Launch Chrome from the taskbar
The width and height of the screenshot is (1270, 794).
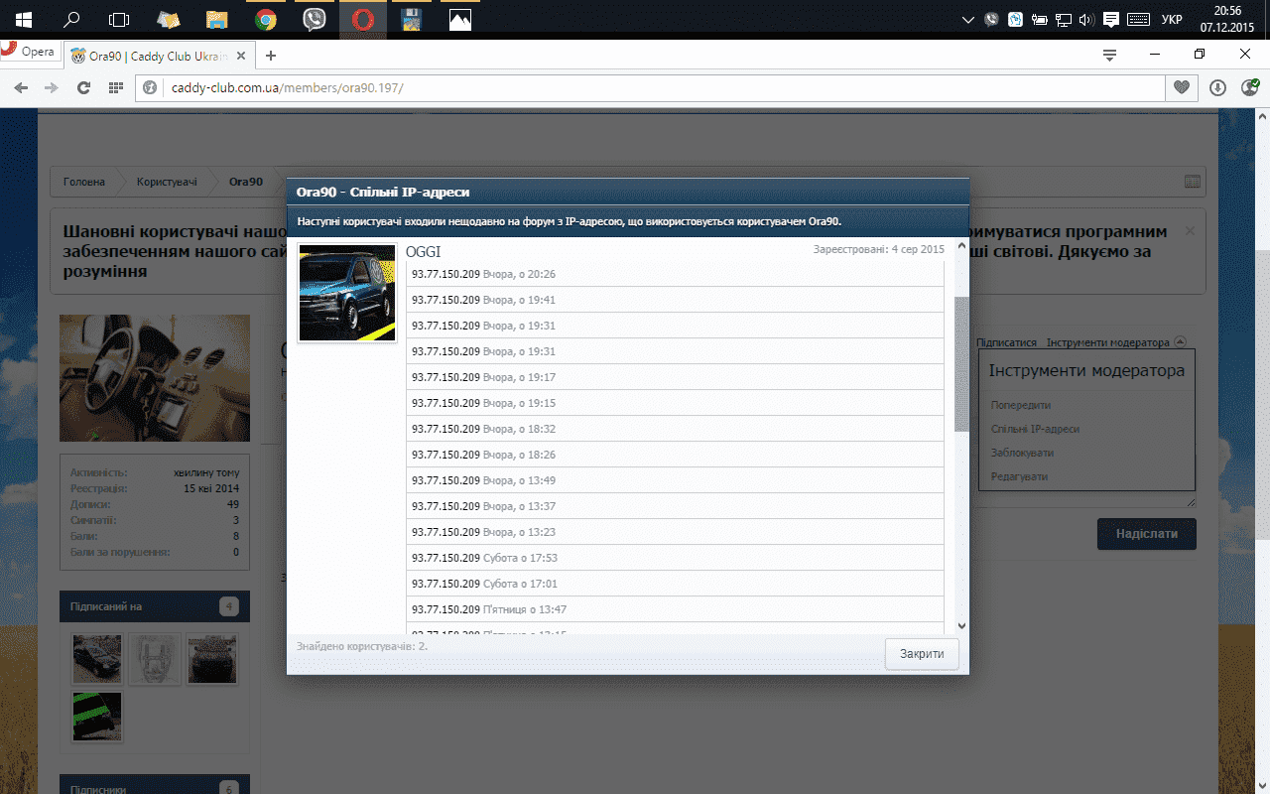pyautogui.click(x=265, y=19)
